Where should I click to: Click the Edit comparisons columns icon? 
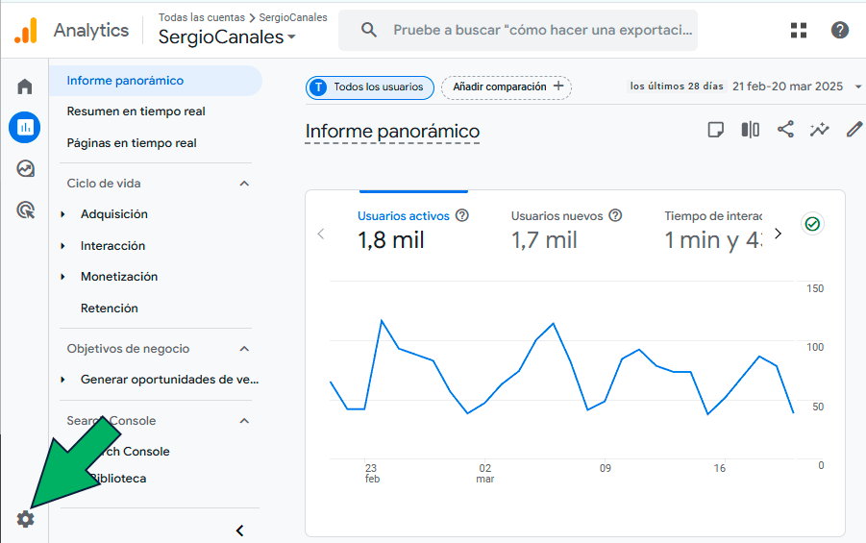point(750,130)
